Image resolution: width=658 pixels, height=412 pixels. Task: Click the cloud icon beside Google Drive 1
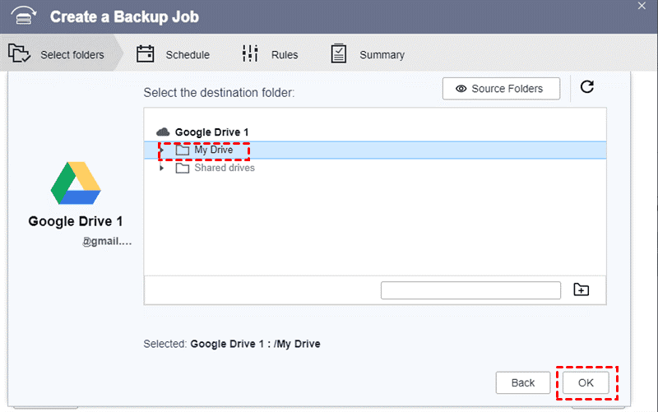point(163,132)
